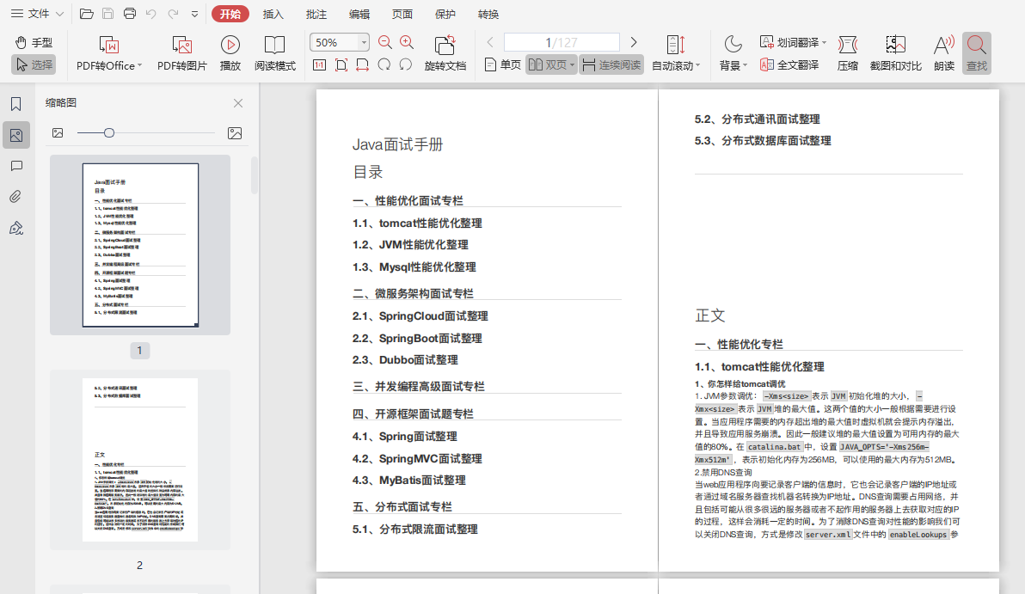This screenshot has height=594, width=1025.
Task: Go to previous page arrow
Action: tap(489, 42)
